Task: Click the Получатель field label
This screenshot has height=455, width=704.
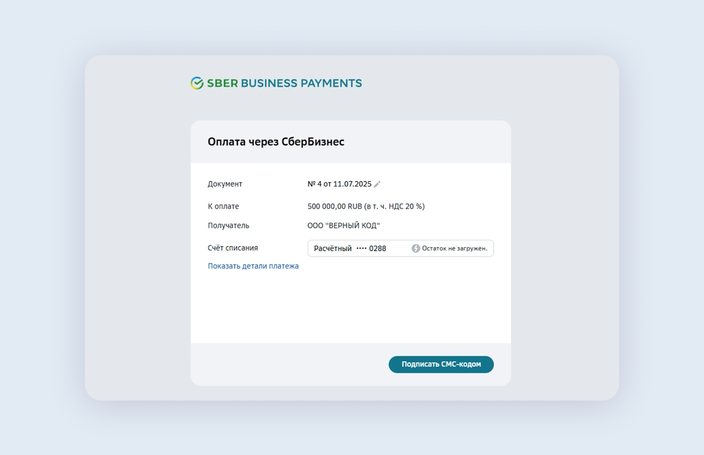Action: tap(228, 226)
